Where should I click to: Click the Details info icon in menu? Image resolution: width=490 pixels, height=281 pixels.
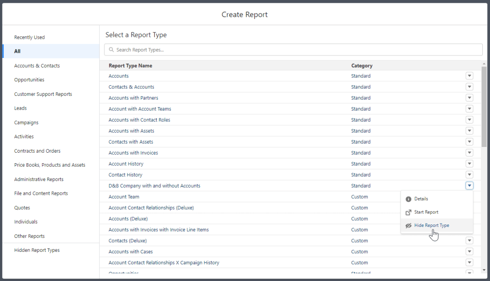coord(409,199)
